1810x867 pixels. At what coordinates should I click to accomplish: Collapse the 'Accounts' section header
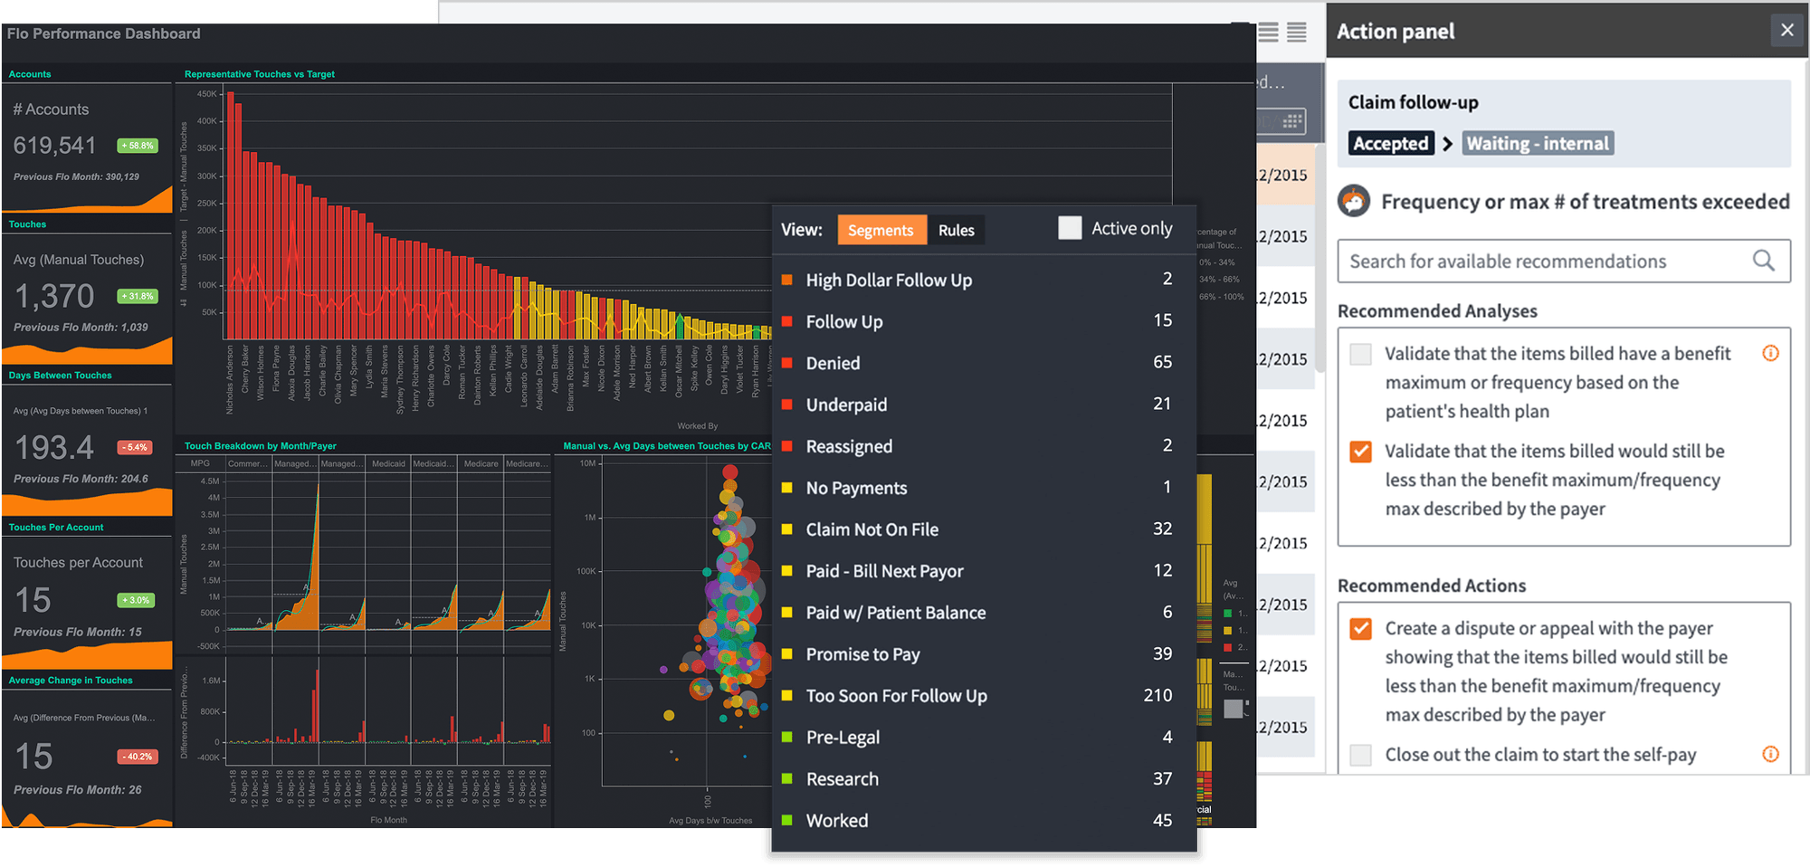coord(30,73)
